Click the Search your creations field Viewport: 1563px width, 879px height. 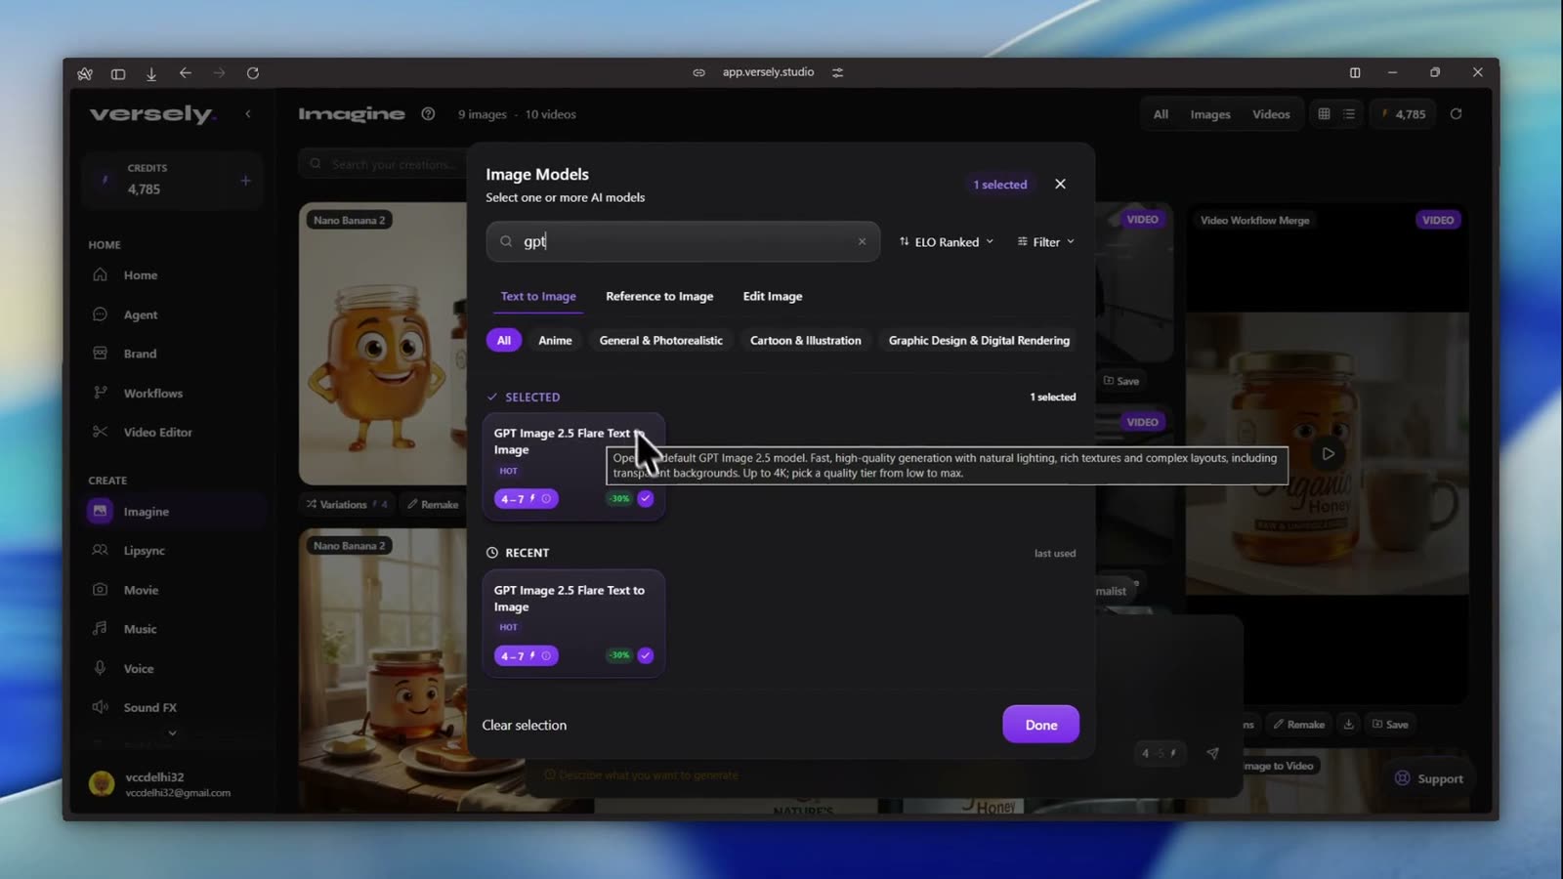pos(383,164)
